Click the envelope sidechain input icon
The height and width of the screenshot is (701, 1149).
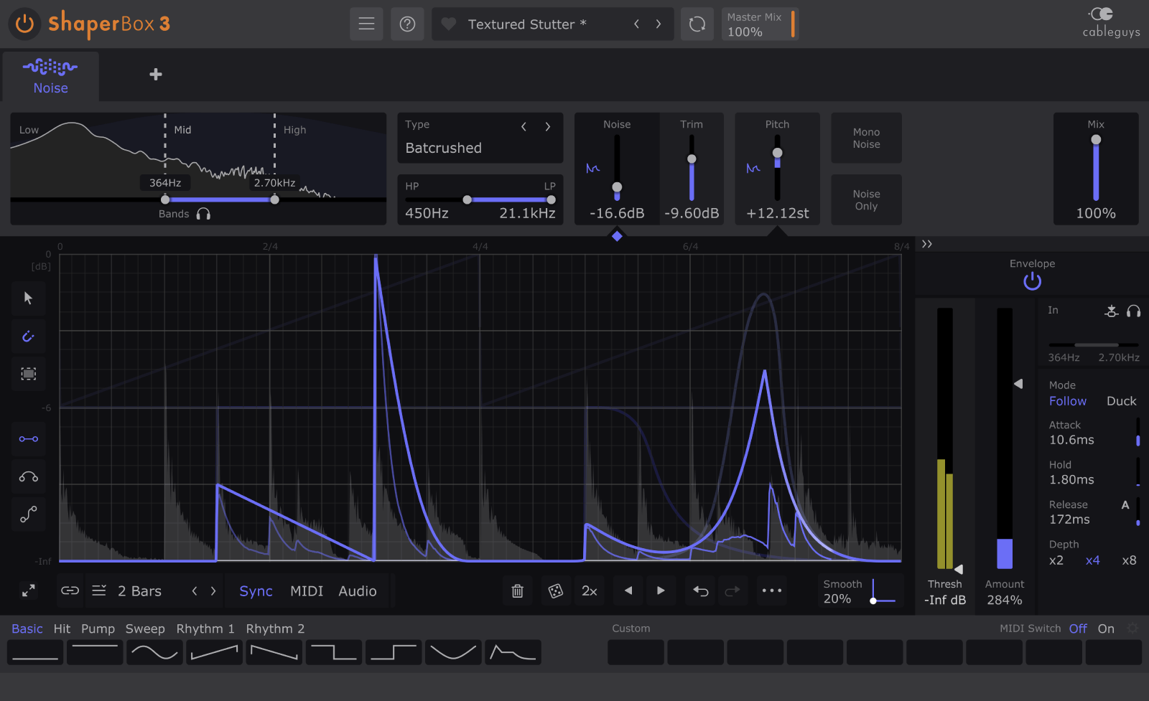click(1112, 311)
